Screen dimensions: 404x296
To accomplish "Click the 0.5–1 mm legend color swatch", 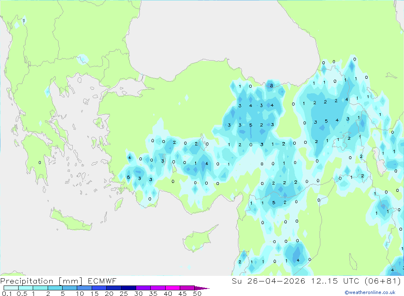I will [26, 288].
